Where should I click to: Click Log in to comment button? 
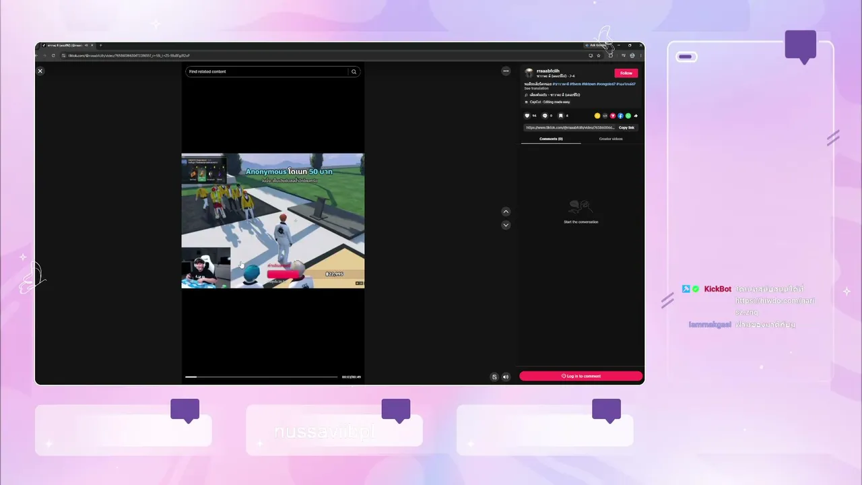[x=581, y=376]
